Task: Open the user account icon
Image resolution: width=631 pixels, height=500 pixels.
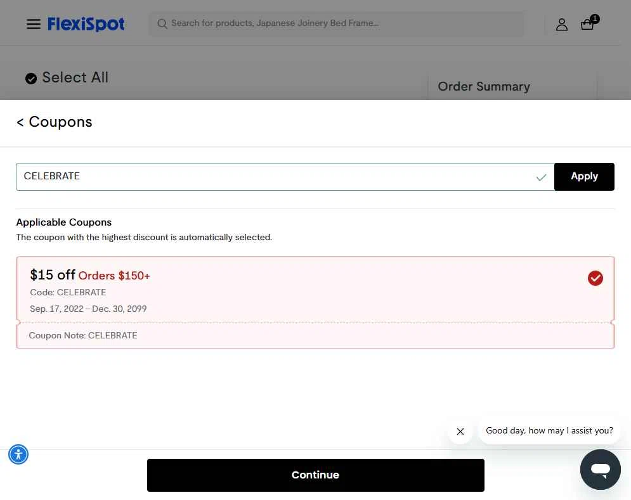Action: 561,25
